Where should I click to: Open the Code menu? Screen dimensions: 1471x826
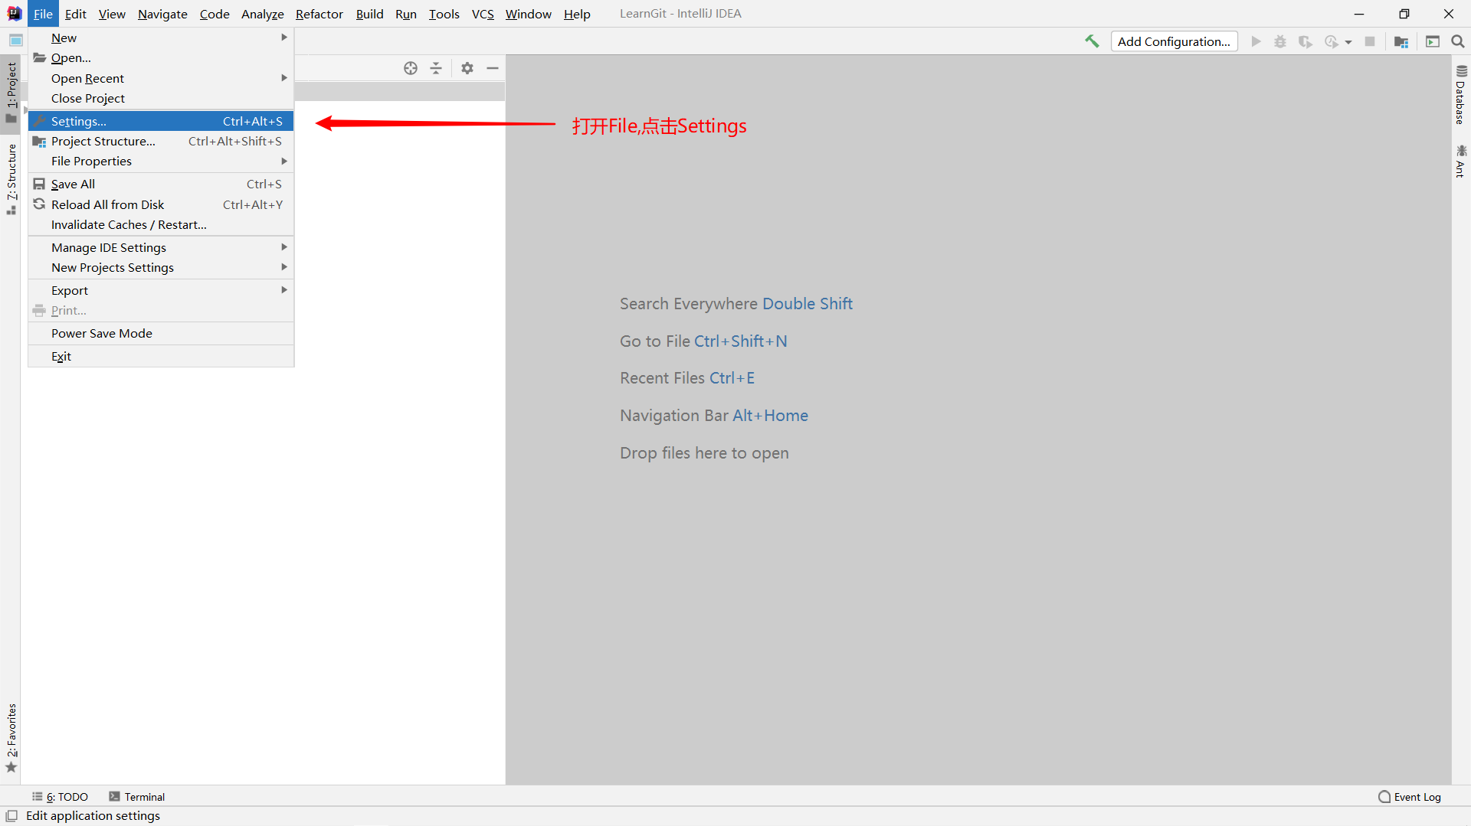click(x=215, y=14)
